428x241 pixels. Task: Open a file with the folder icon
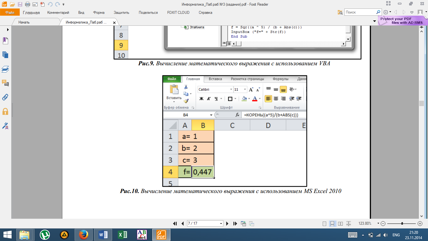(x=12, y=4)
